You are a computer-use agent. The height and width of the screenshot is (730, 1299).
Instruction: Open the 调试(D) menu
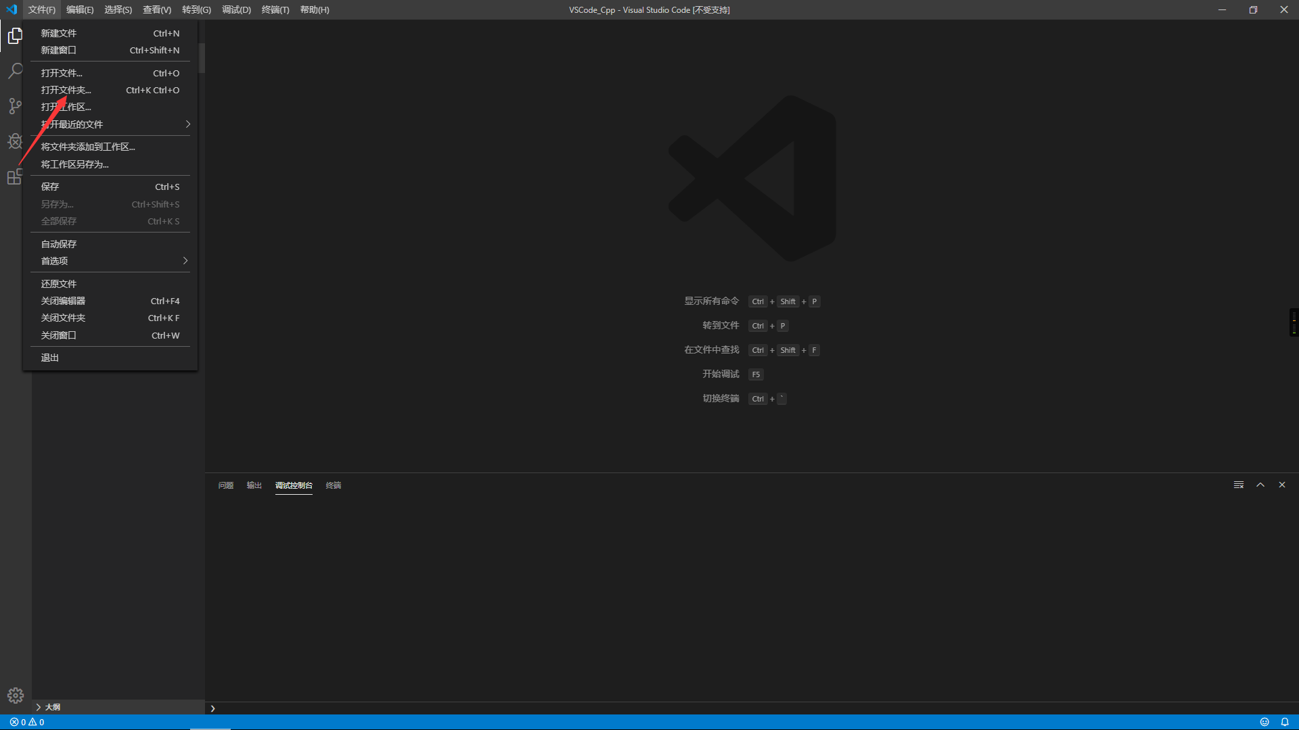tap(236, 9)
